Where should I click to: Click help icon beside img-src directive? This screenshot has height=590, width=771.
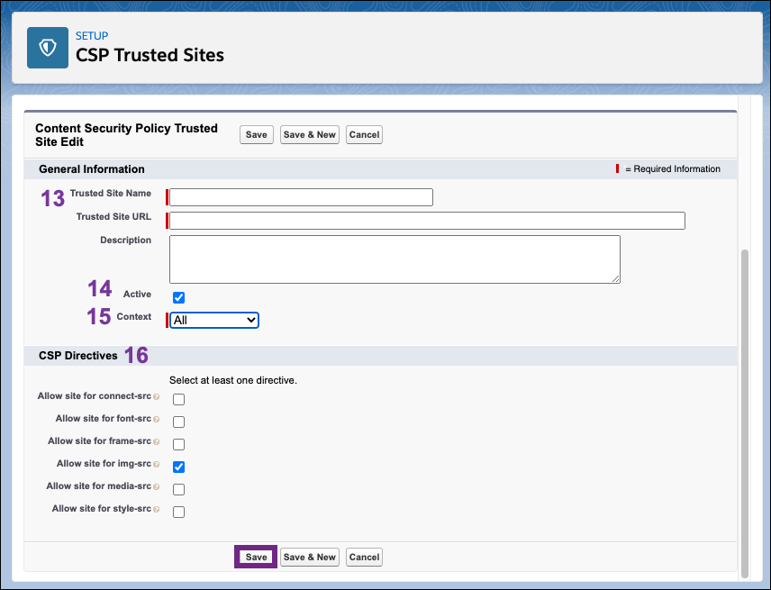(x=157, y=464)
